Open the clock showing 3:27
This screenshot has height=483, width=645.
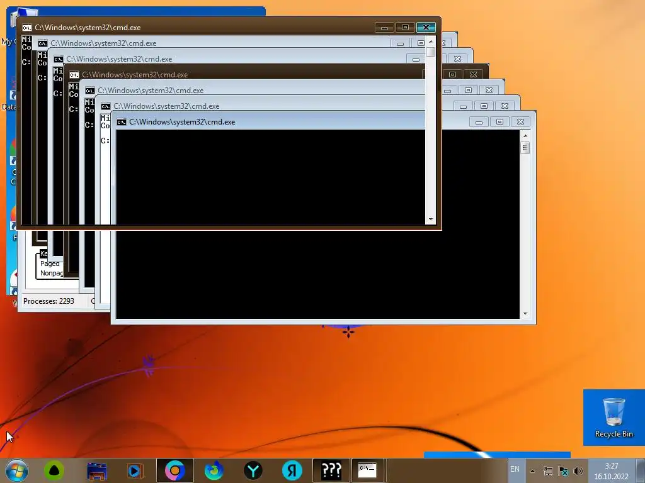pyautogui.click(x=611, y=471)
